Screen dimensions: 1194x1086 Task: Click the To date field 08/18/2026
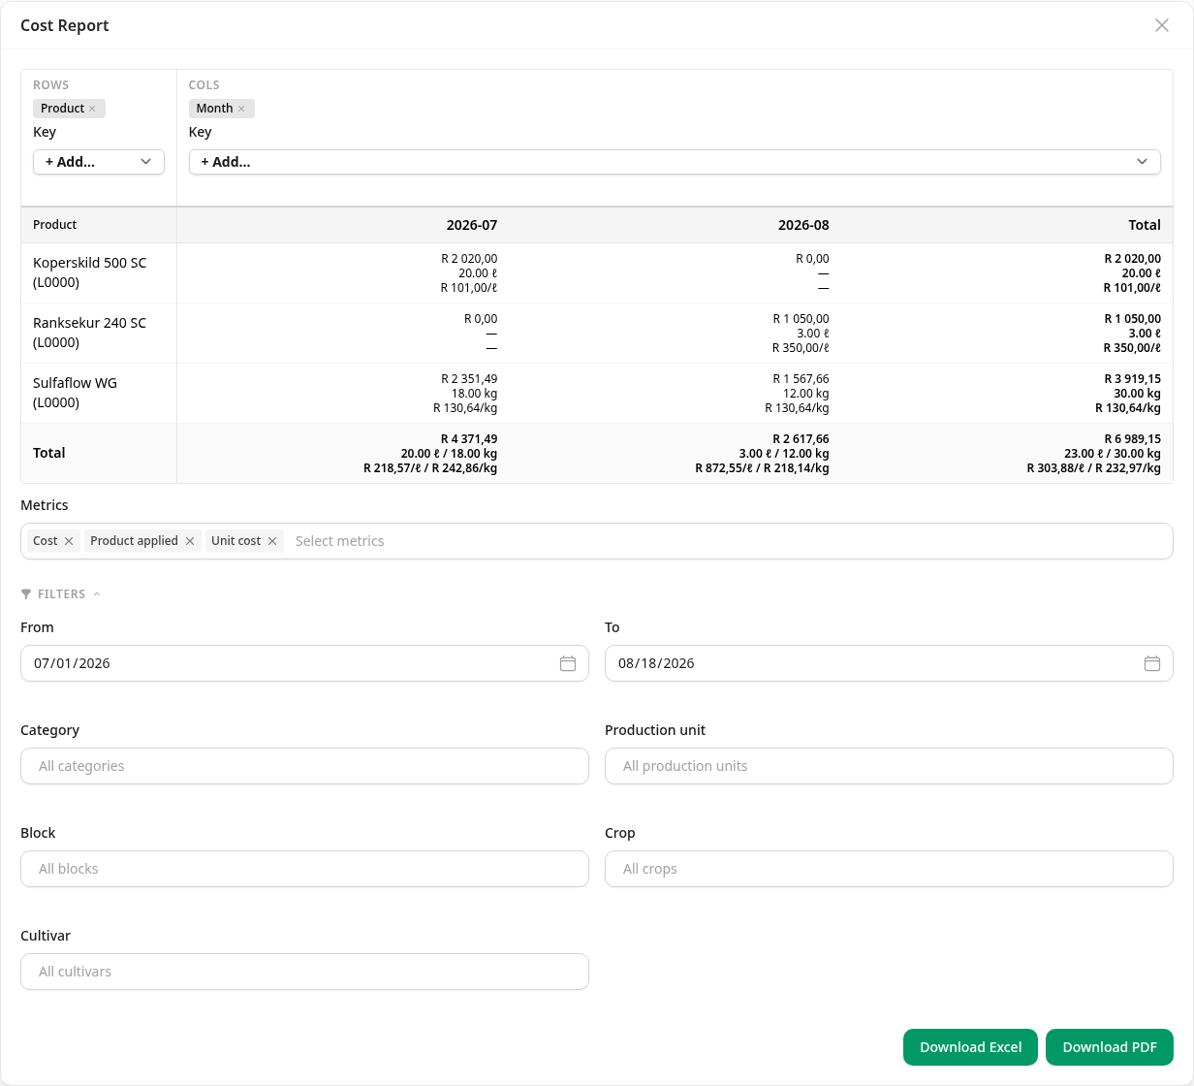point(889,663)
